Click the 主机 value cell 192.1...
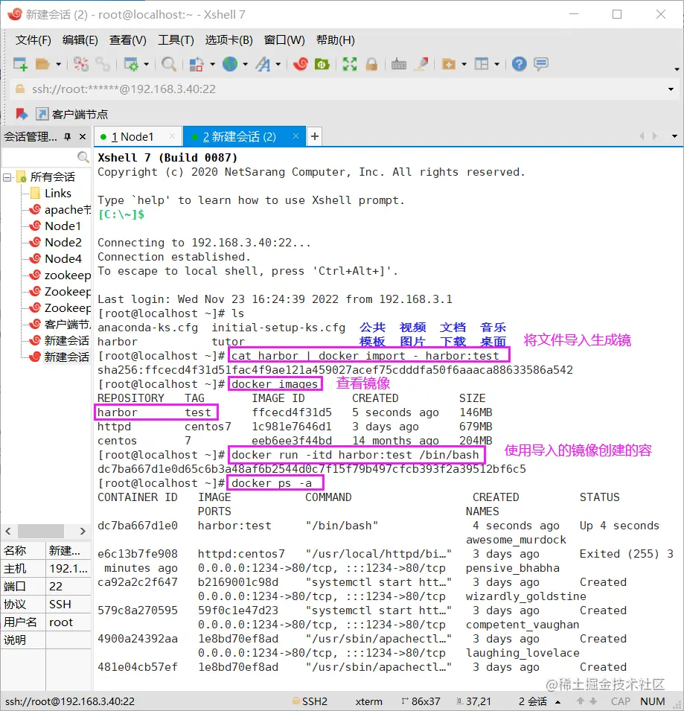Screen dimensions: 684x711 68,568
